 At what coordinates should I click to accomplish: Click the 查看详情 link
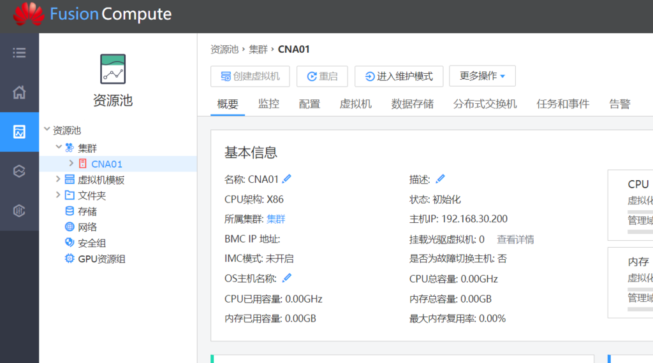[515, 239]
